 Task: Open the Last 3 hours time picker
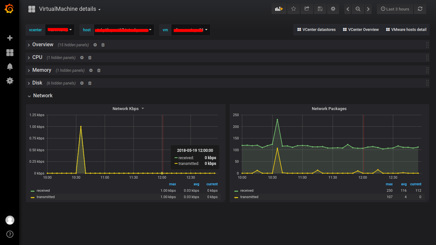point(395,9)
